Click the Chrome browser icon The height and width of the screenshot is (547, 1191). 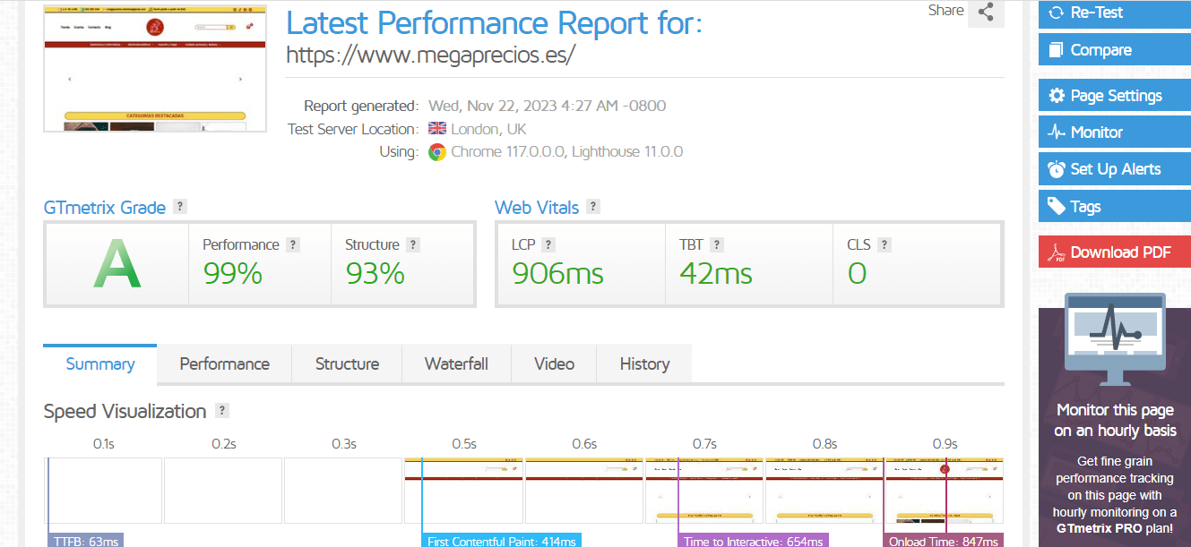click(437, 152)
